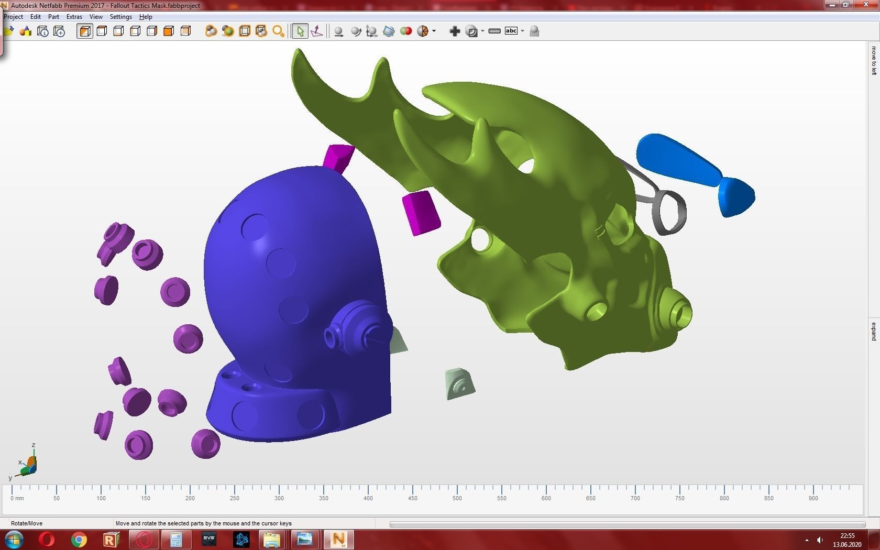Viewport: 880px width, 550px height.
Task: Open File Explorer from the taskbar
Action: (x=272, y=540)
